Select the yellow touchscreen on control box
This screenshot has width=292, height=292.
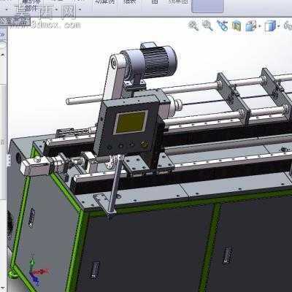pyautogui.click(x=131, y=122)
